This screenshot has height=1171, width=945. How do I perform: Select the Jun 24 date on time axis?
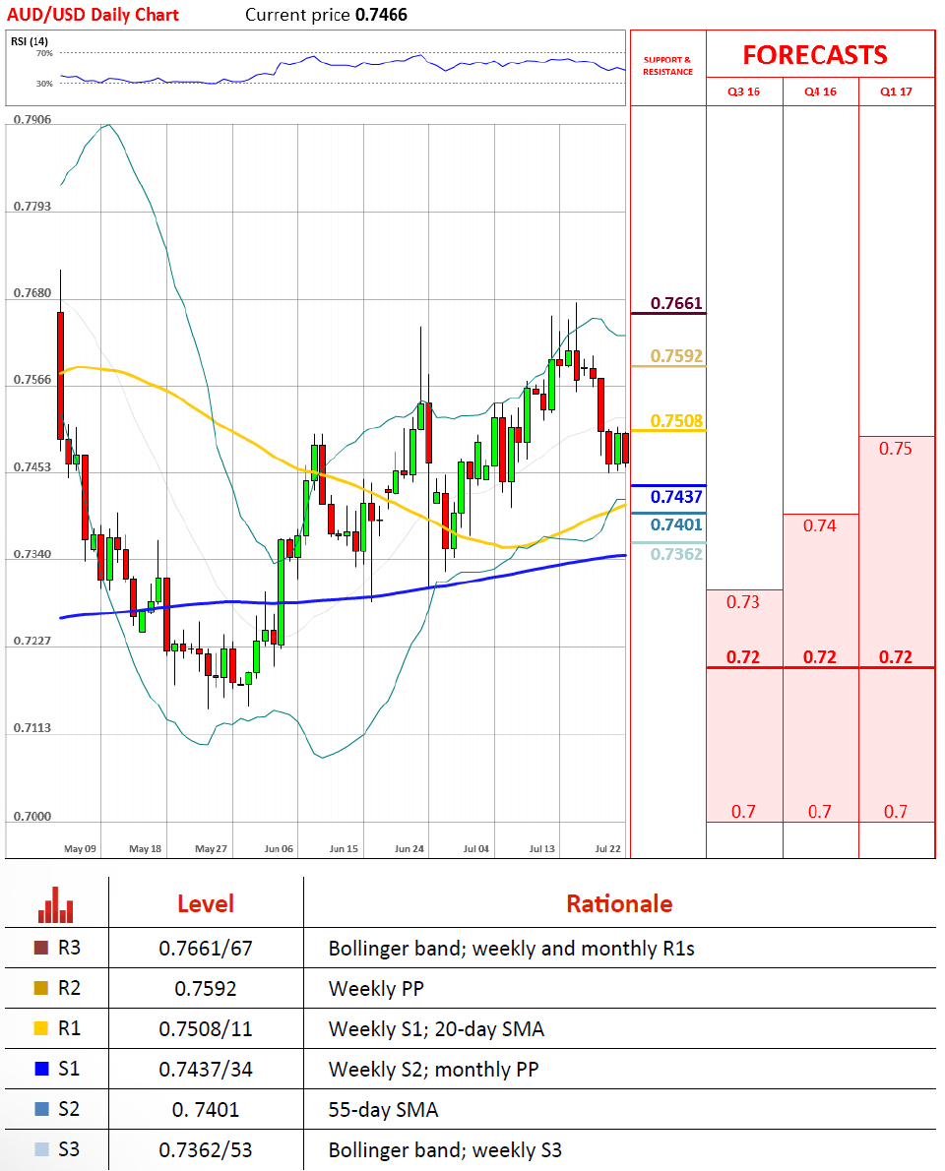[409, 847]
